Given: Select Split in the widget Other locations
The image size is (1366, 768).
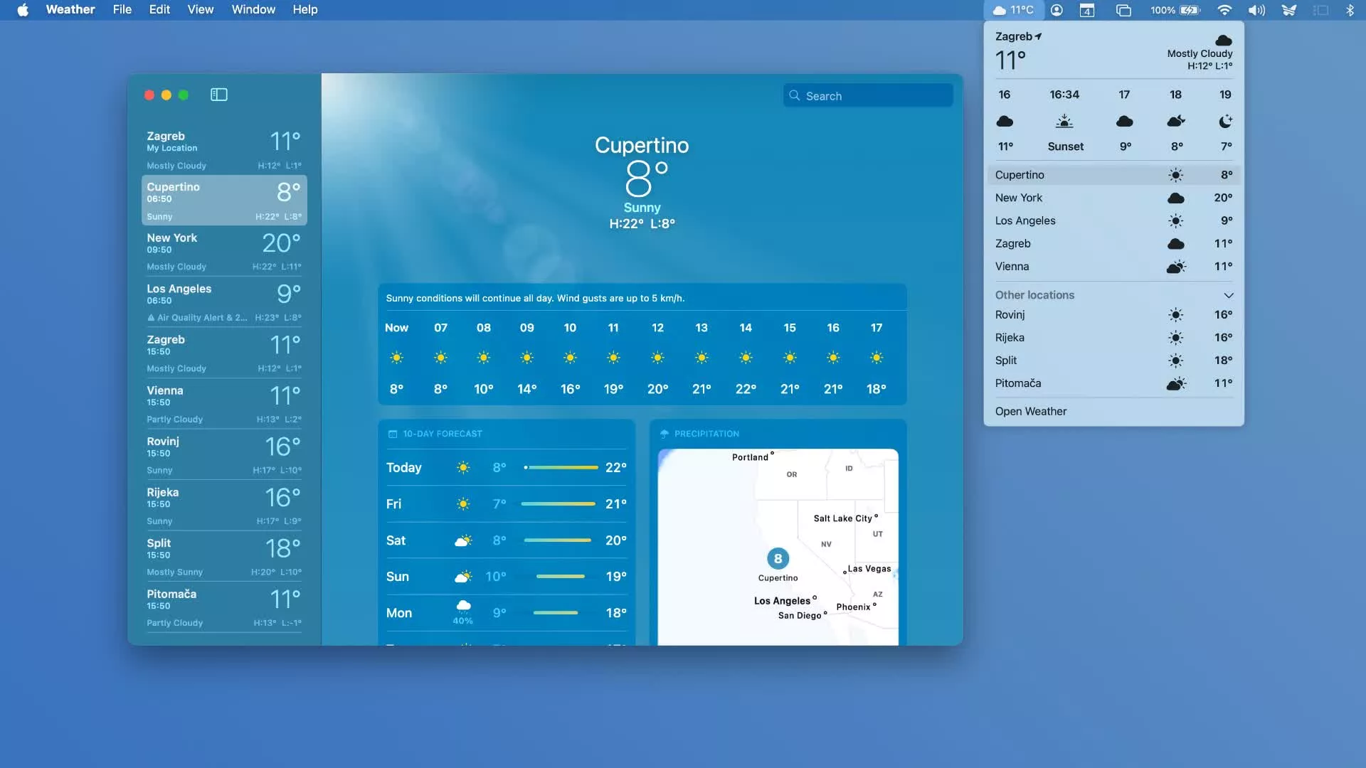Looking at the screenshot, I should [1113, 361].
